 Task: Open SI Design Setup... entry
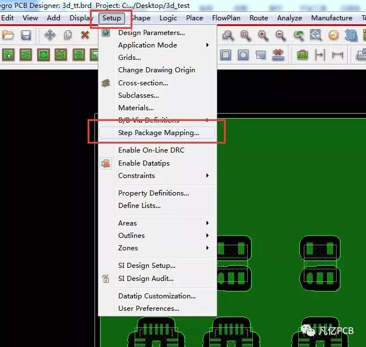pyautogui.click(x=147, y=266)
